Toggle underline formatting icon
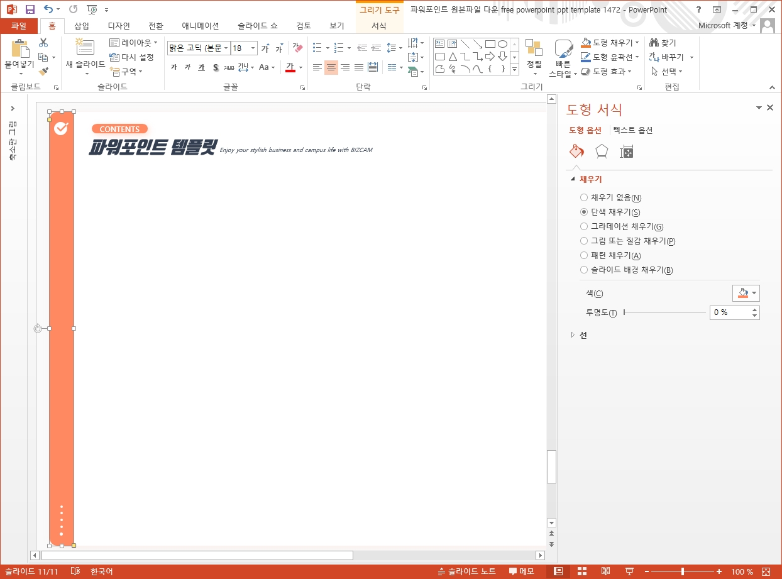Image resolution: width=782 pixels, height=579 pixels. [x=202, y=67]
